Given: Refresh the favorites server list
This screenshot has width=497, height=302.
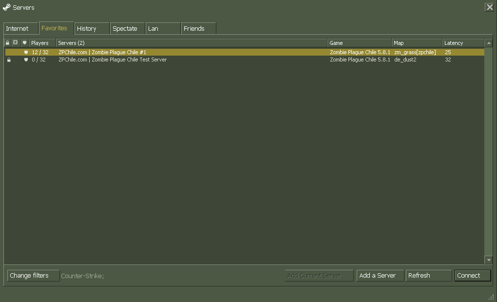Looking at the screenshot, I should point(428,275).
